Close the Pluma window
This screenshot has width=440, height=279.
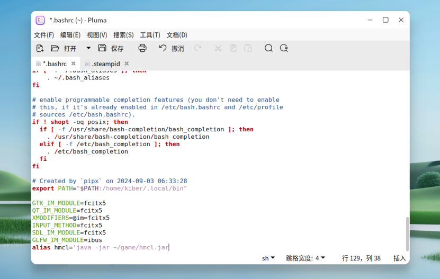[401, 20]
